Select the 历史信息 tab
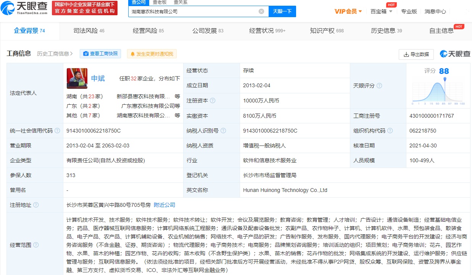The height and width of the screenshot is (275, 472). pos(387,31)
